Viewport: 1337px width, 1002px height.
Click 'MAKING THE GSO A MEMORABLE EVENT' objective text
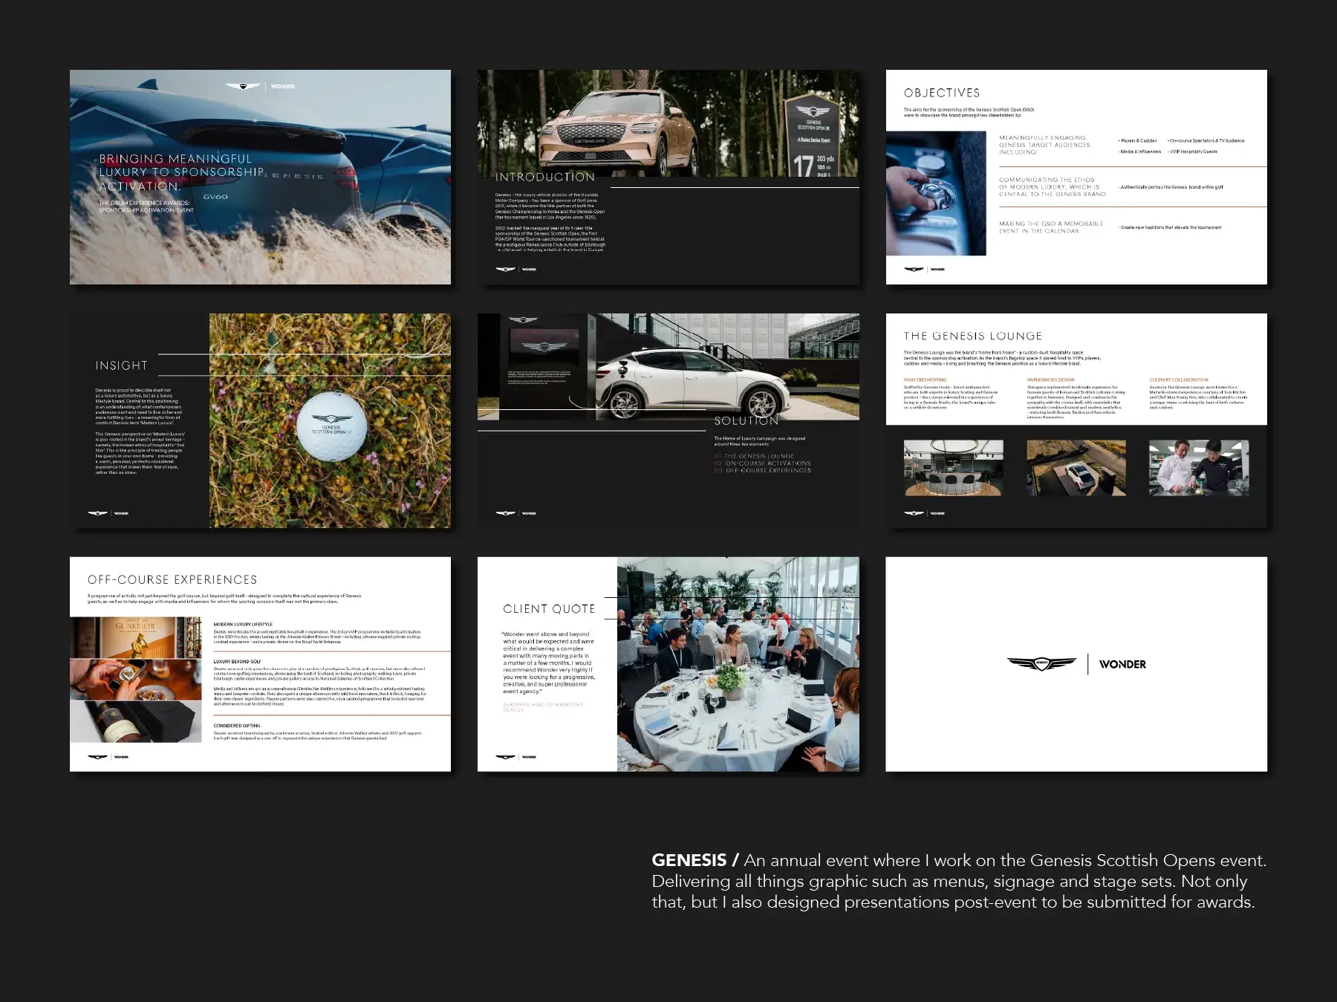1051,227
